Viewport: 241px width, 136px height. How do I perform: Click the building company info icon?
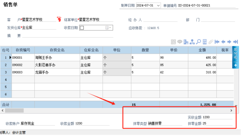[186, 42]
